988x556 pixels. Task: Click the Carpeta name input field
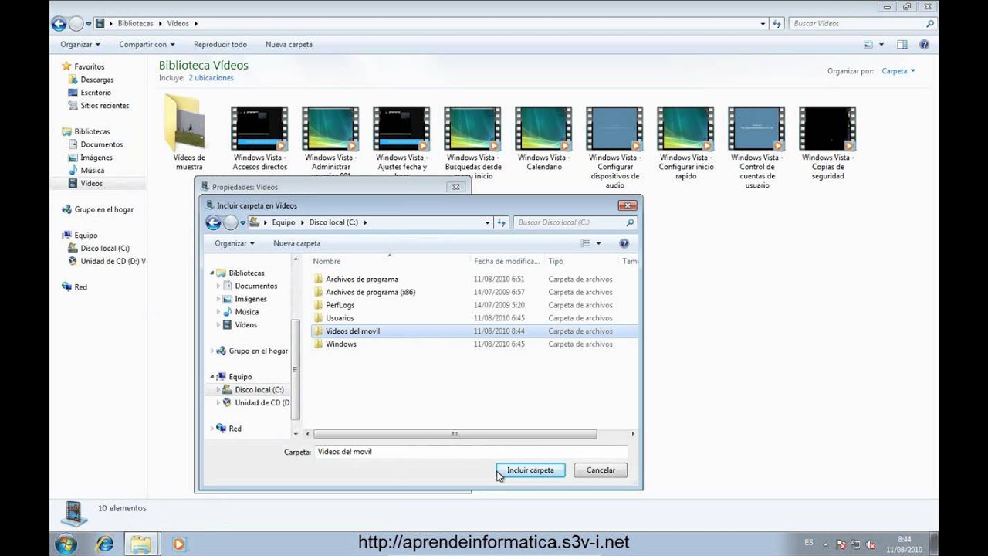point(471,452)
